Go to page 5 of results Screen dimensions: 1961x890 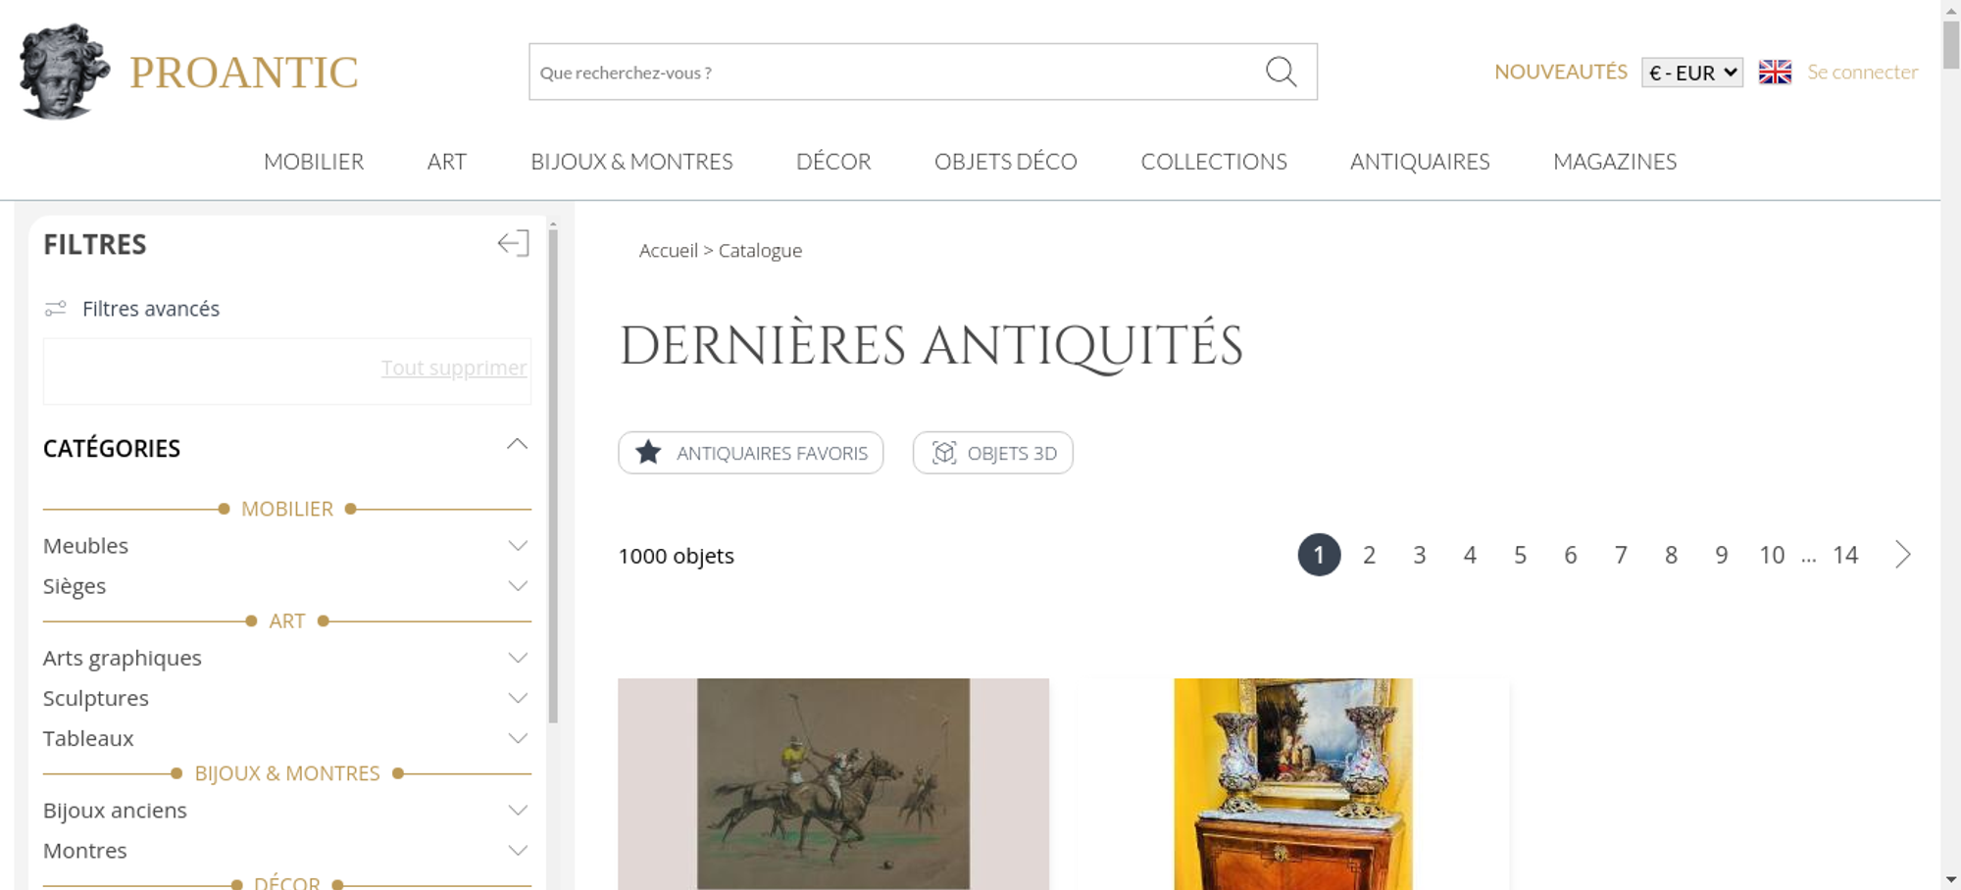[1520, 555]
